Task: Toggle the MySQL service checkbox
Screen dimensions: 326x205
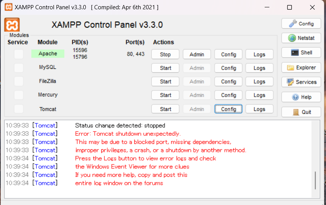Action: click(19, 68)
